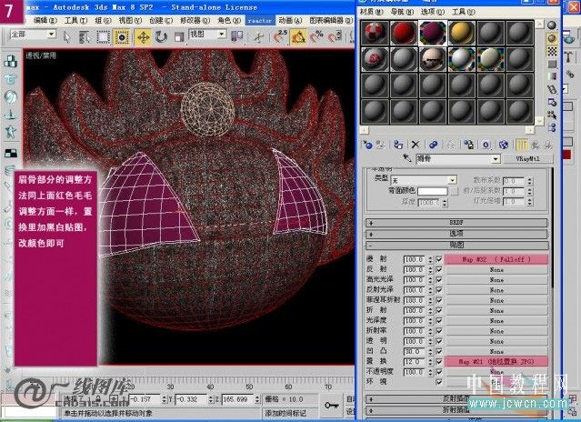Open the 编辑(E) menu
Viewport: 581px width, 422px height.
click(45, 20)
